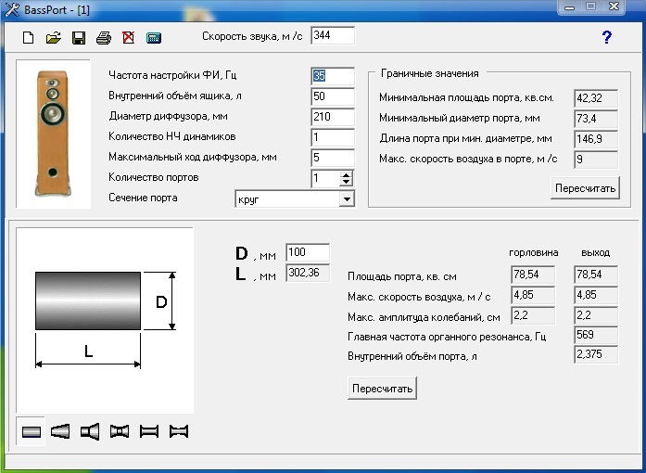Click the lower Пересчитать button under port results
Viewport: 646px width, 473px height.
click(x=383, y=389)
